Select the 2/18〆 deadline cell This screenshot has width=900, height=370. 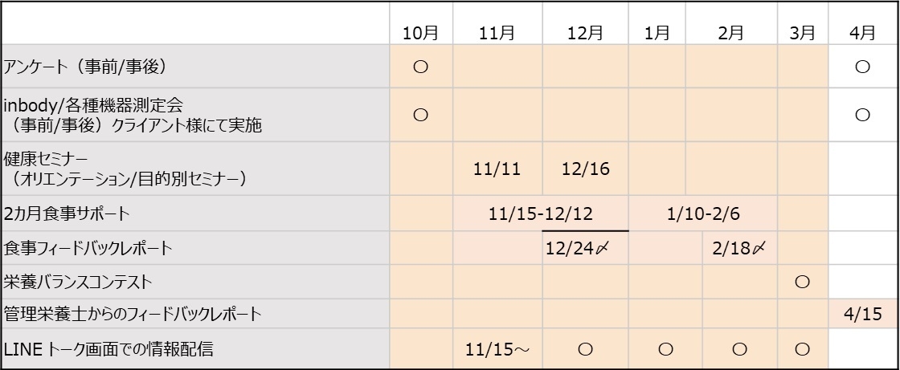[x=738, y=248]
